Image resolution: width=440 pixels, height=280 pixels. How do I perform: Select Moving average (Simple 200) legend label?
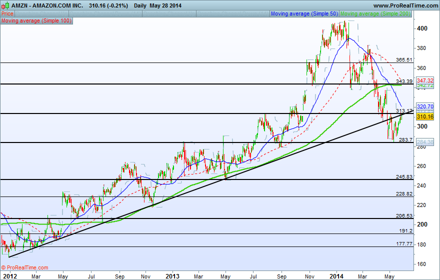point(375,13)
